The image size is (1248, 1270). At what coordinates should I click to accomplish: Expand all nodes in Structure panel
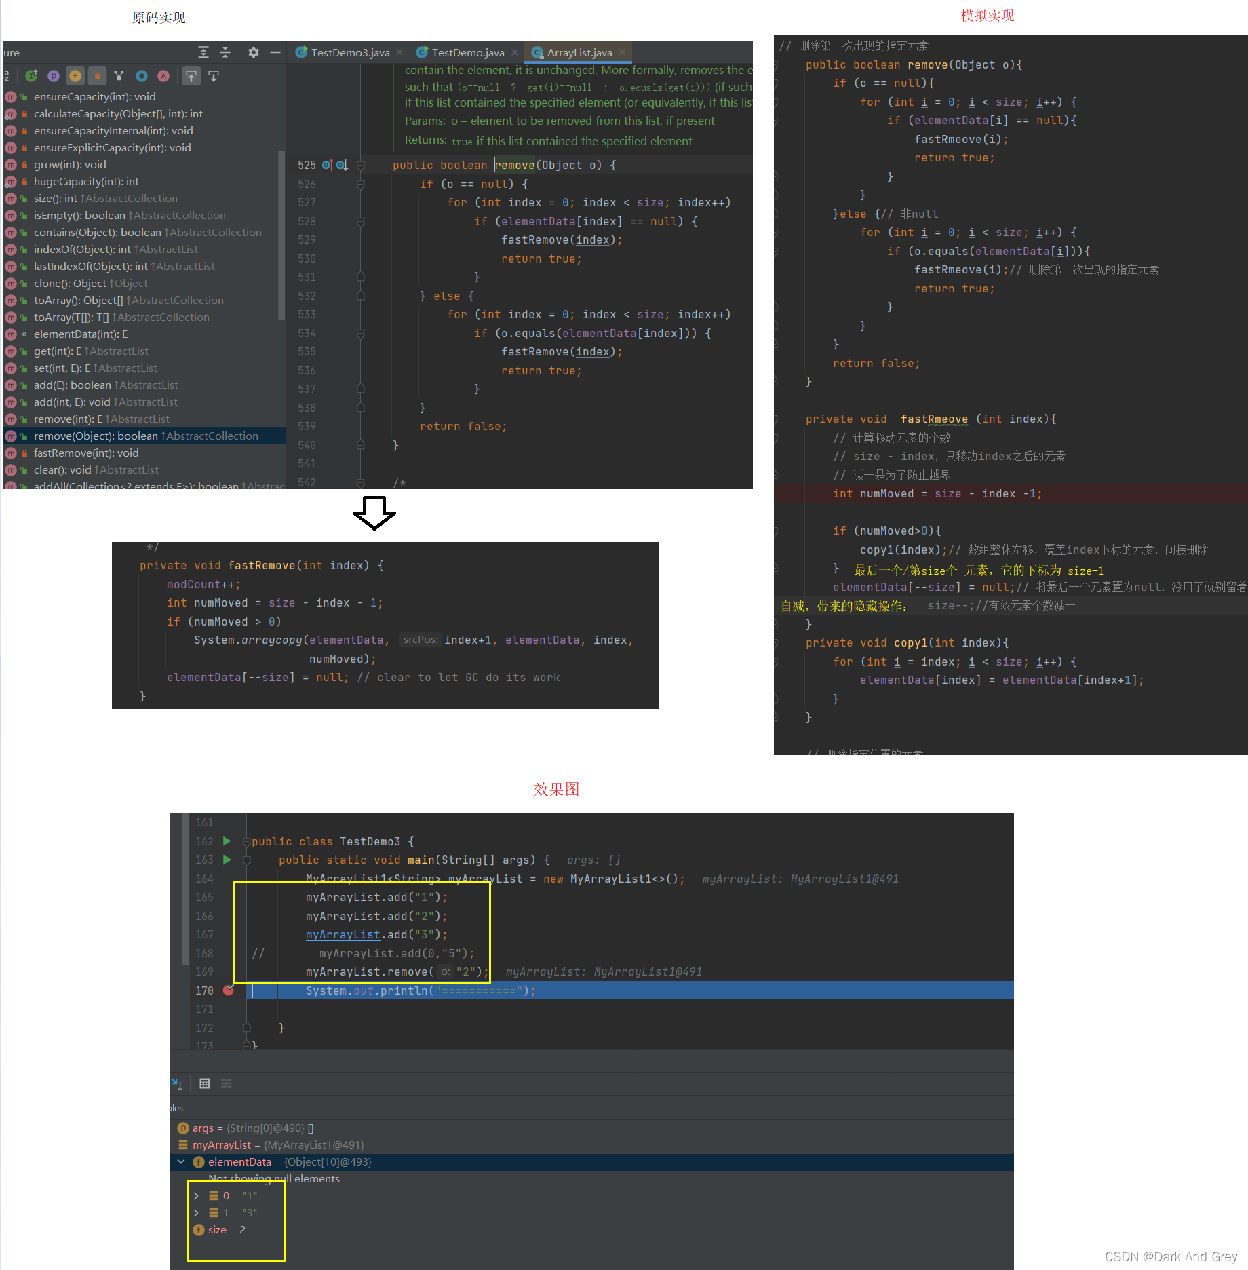(203, 52)
